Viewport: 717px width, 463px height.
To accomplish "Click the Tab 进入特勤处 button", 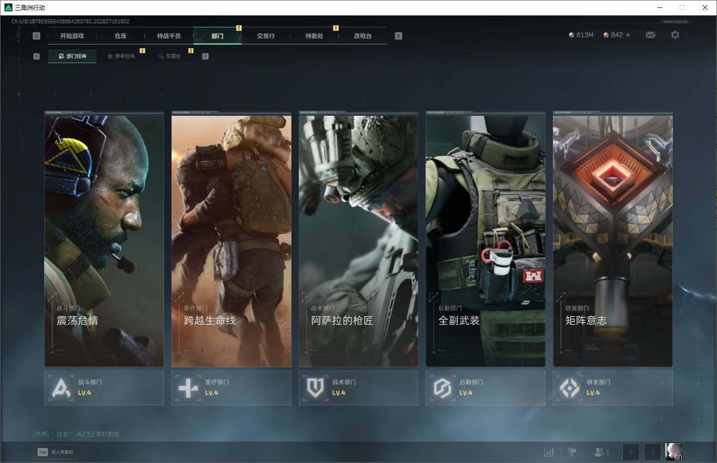I will [x=56, y=452].
